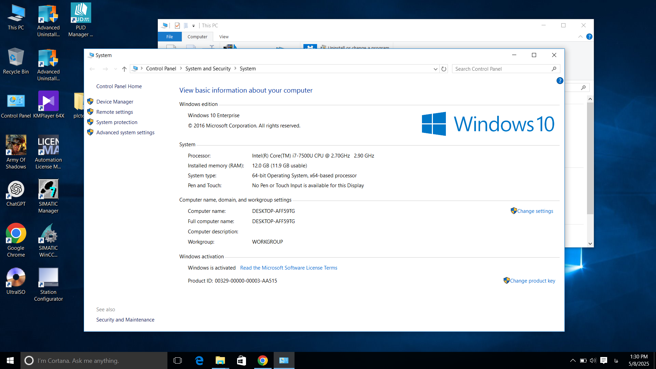Open the This PC desktop icon
The width and height of the screenshot is (656, 369).
coord(16,17)
